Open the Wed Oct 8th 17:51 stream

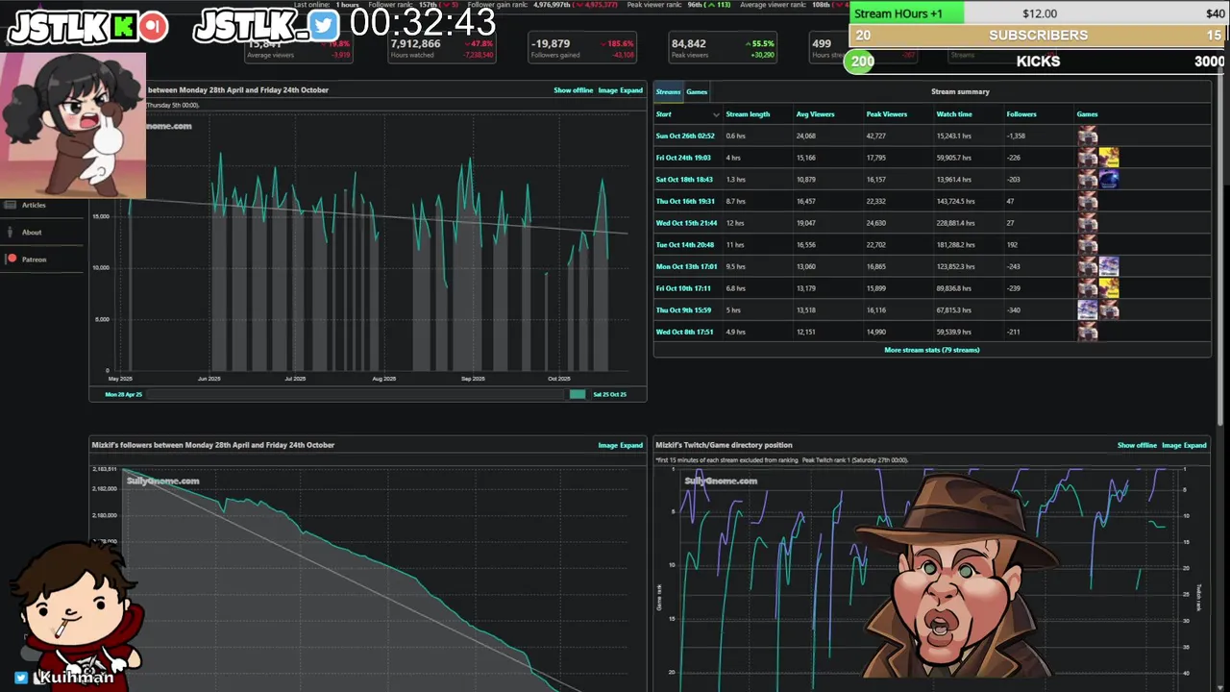click(x=685, y=332)
